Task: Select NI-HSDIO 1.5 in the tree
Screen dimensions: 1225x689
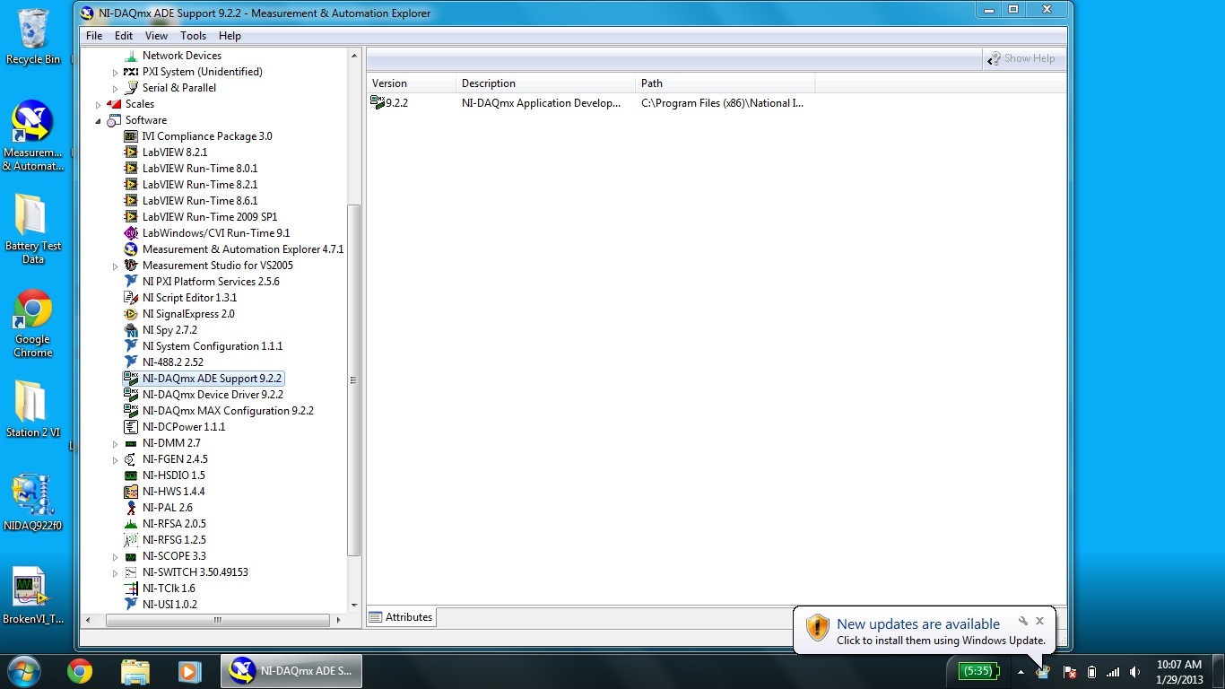Action: pos(174,475)
